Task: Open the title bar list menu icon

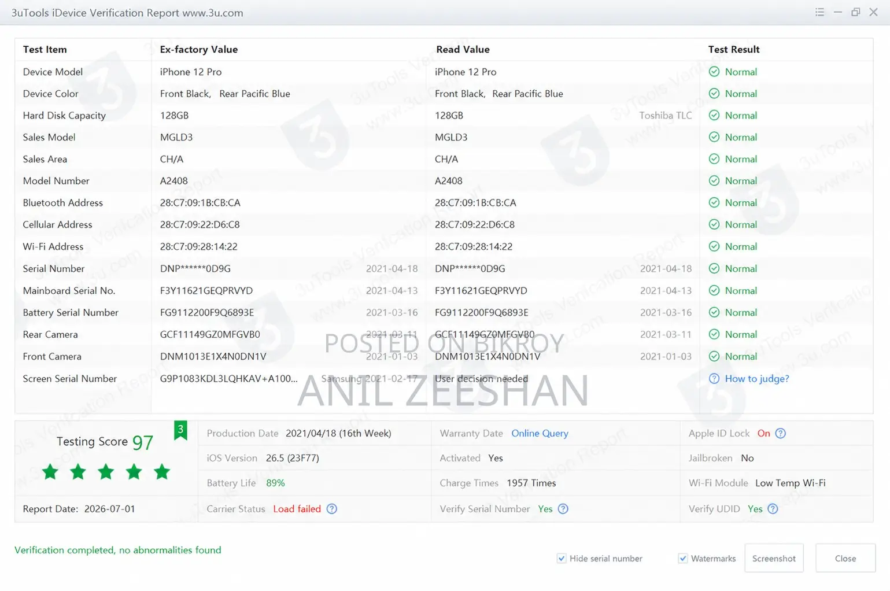Action: tap(819, 12)
